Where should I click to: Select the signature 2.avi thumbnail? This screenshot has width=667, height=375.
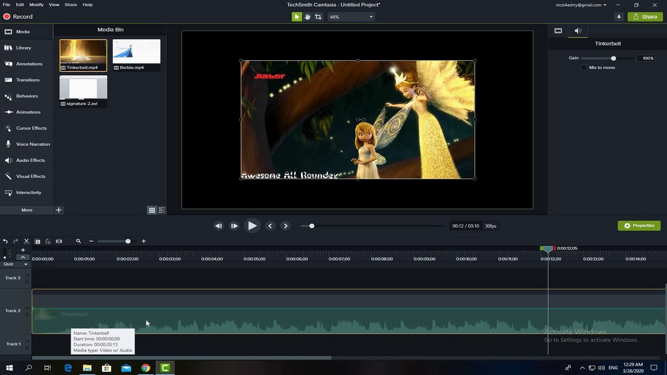click(83, 91)
